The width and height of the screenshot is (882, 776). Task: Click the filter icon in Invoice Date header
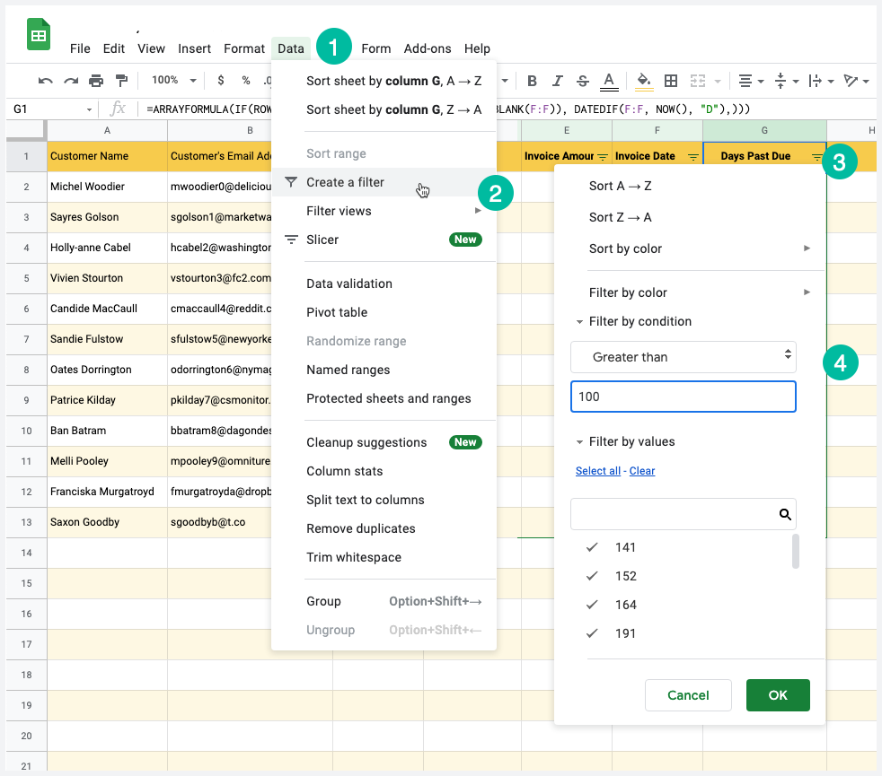(692, 157)
